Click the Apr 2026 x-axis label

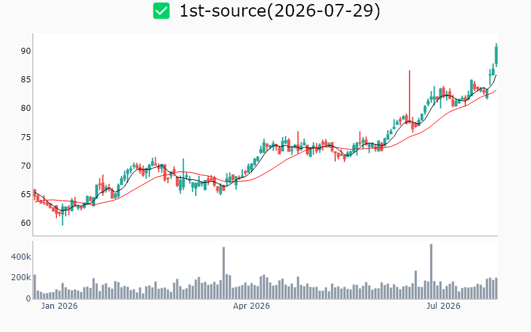click(252, 306)
